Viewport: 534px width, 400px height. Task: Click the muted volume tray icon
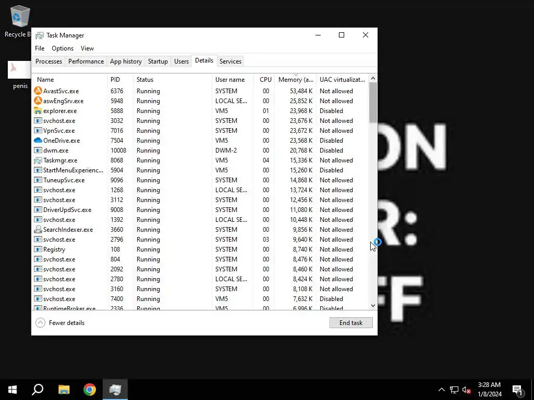[x=466, y=390]
